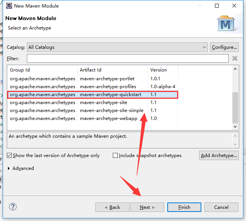Enable Include snapshot archetypes checkbox
The height and width of the screenshot is (221, 246).
pos(115,156)
